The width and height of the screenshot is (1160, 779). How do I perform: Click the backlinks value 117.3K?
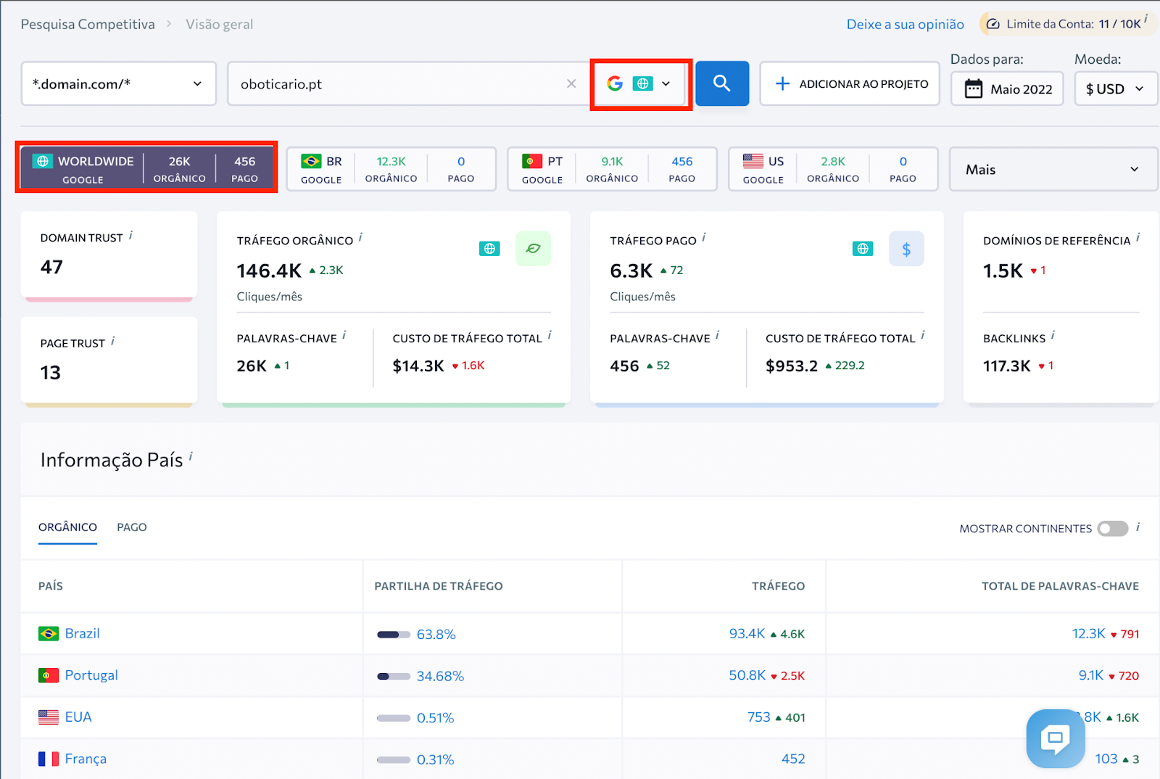(1006, 366)
